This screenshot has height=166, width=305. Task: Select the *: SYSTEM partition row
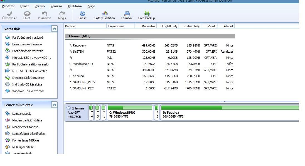pyautogui.click(x=150, y=52)
